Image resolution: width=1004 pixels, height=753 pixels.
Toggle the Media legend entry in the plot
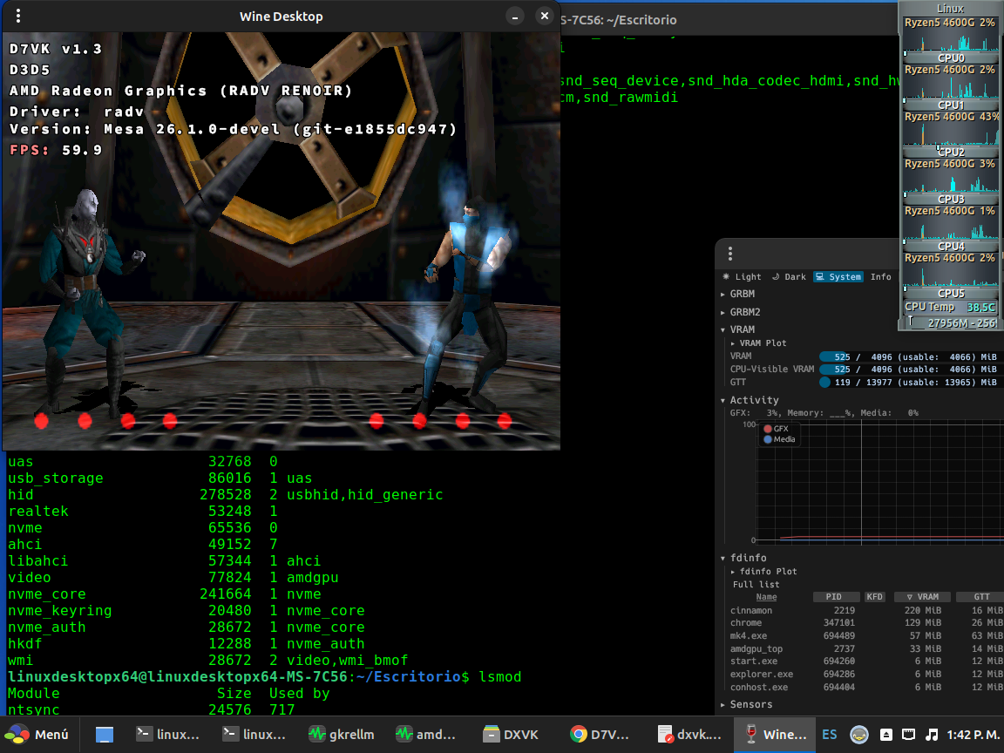tap(779, 439)
